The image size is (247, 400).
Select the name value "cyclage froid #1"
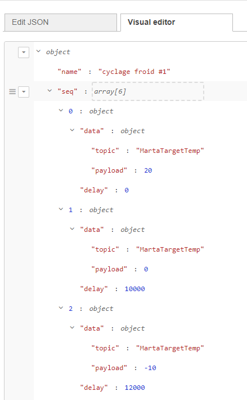tap(134, 72)
